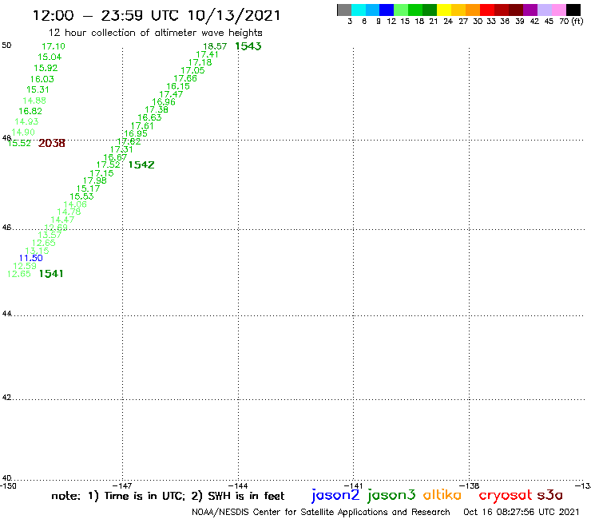Viewport: 591px width, 519px height.
Task: Click the wave height value 14.90
Action: (23, 133)
